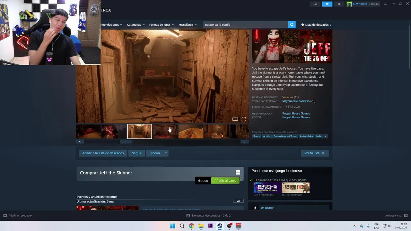Screen dimensions: 411x231
Task: Open the Steam announcements megaphone button
Action: (327, 4)
